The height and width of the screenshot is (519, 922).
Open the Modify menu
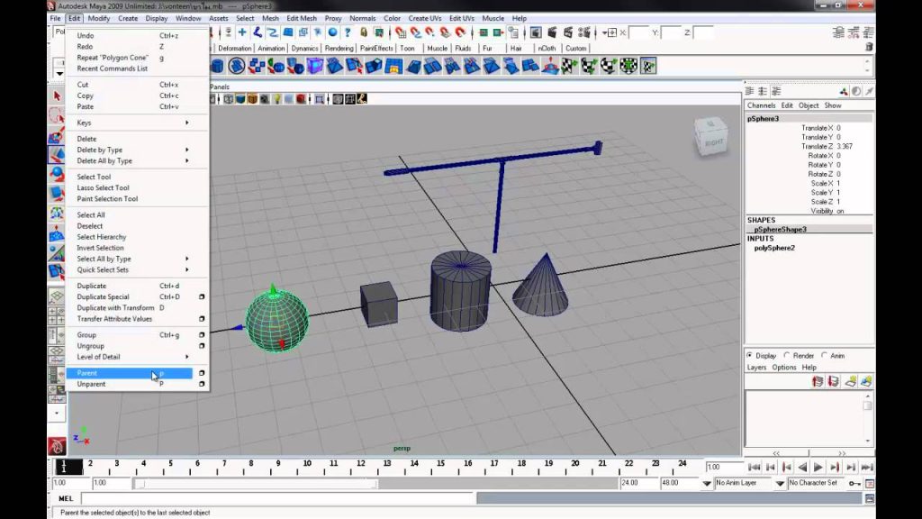point(98,18)
